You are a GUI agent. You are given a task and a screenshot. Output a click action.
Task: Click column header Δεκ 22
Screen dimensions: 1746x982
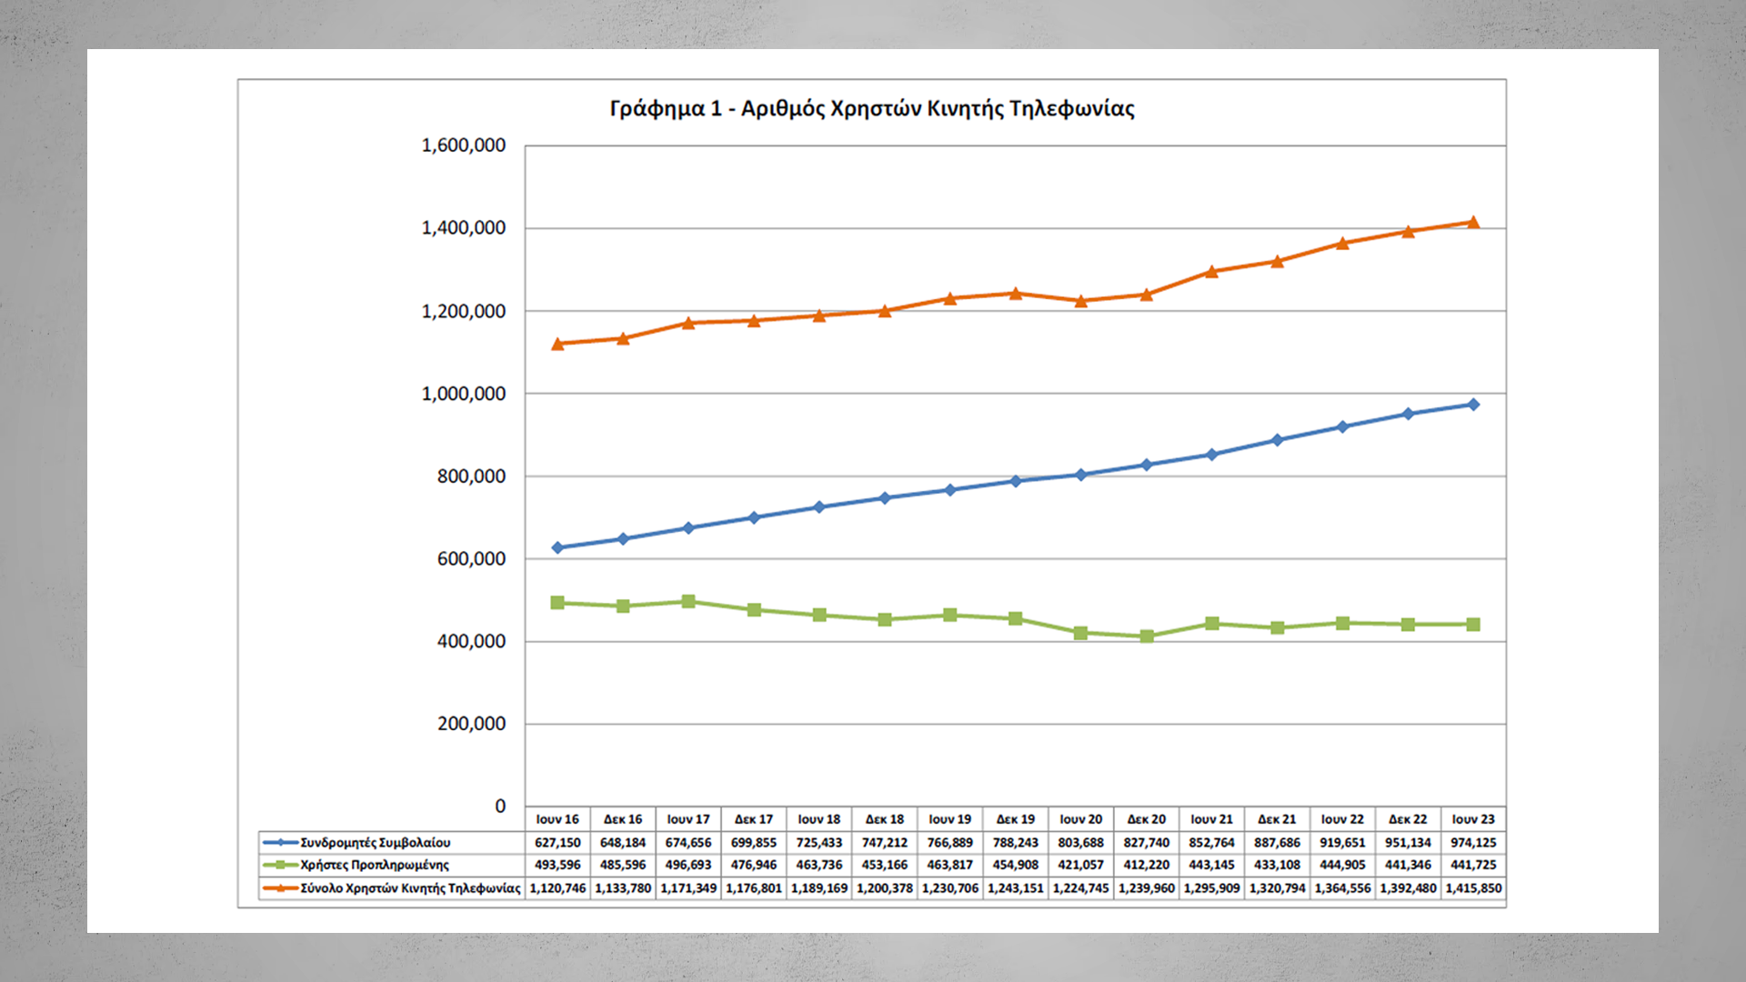click(1409, 819)
